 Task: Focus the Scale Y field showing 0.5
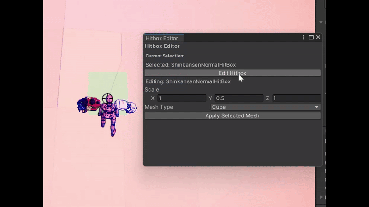pyautogui.click(x=239, y=98)
